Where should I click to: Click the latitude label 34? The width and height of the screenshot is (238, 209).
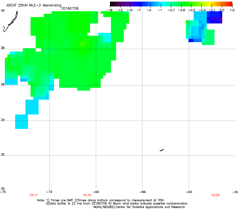pyautogui.click(x=3, y=120)
